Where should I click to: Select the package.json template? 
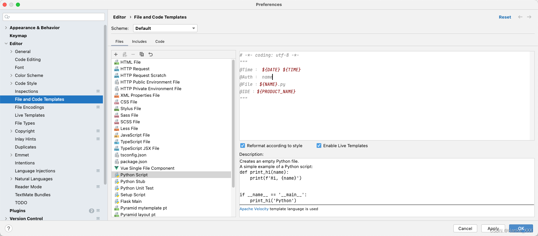171,161
